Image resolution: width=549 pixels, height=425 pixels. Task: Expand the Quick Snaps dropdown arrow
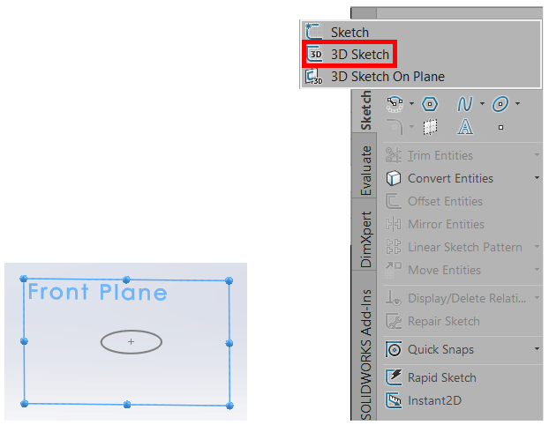coord(537,349)
